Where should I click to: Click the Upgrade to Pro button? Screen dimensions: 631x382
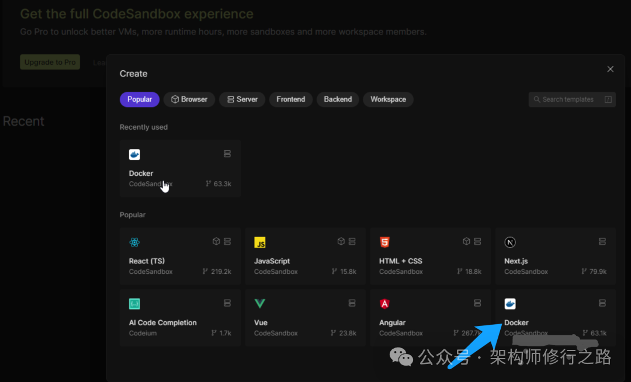coord(50,62)
